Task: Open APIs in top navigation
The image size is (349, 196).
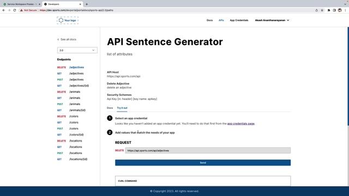Action: [x=221, y=20]
